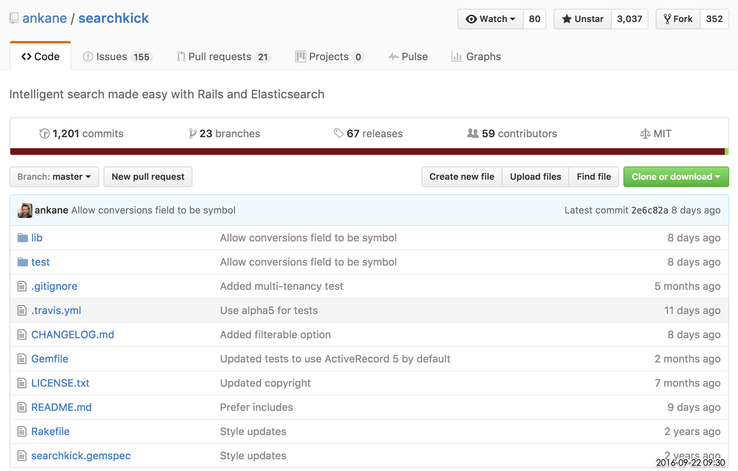Click the file icon for searchkick.gemspec
The height and width of the screenshot is (471, 738).
coord(22,456)
